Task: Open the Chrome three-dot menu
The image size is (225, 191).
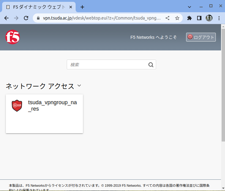Action: 219,18
